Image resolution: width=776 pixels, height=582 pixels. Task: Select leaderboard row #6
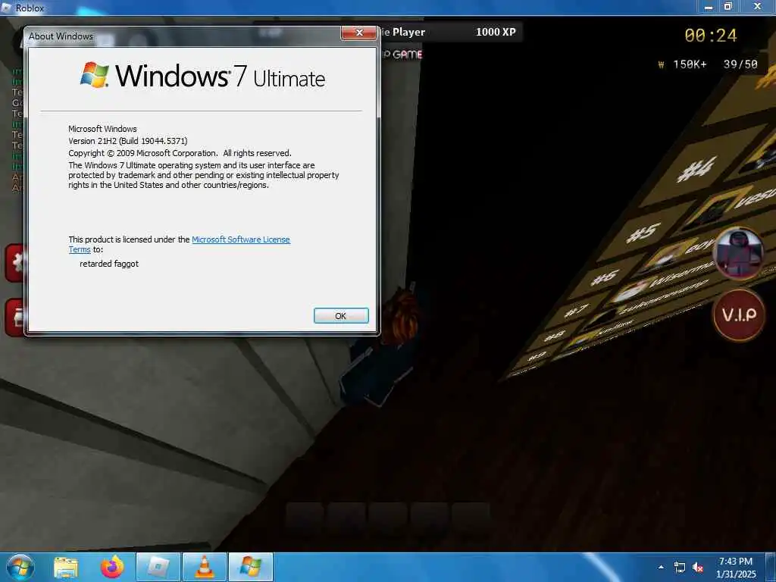point(605,277)
